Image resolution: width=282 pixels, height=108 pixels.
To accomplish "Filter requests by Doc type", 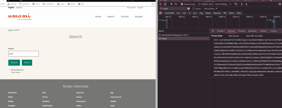I will click(178, 13).
